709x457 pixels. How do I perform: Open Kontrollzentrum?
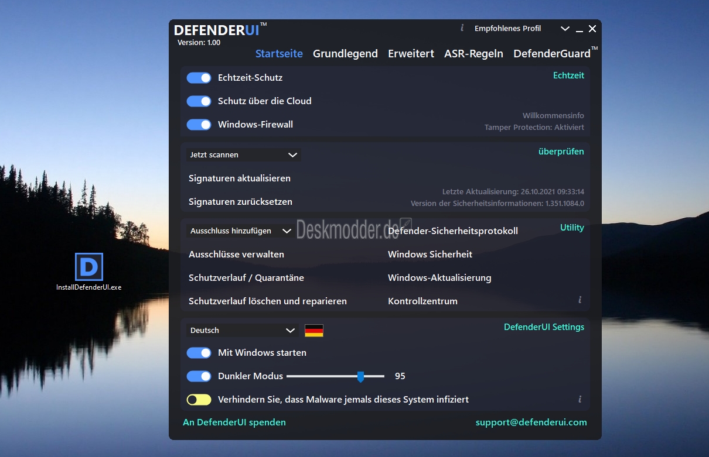[422, 301]
